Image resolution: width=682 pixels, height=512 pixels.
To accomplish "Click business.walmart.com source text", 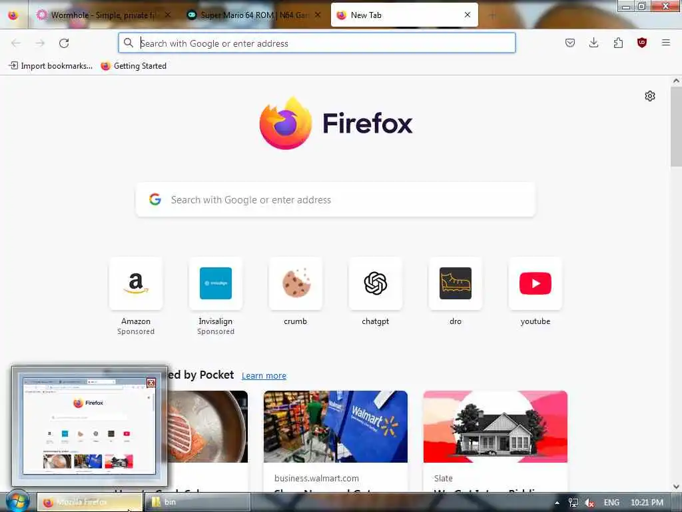I will (316, 478).
